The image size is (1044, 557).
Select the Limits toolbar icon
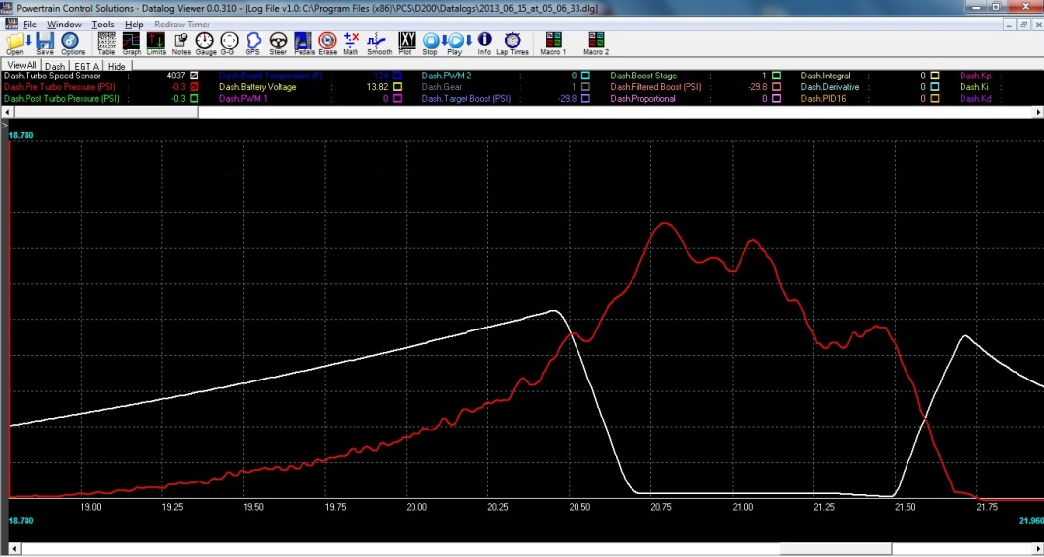pyautogui.click(x=156, y=42)
